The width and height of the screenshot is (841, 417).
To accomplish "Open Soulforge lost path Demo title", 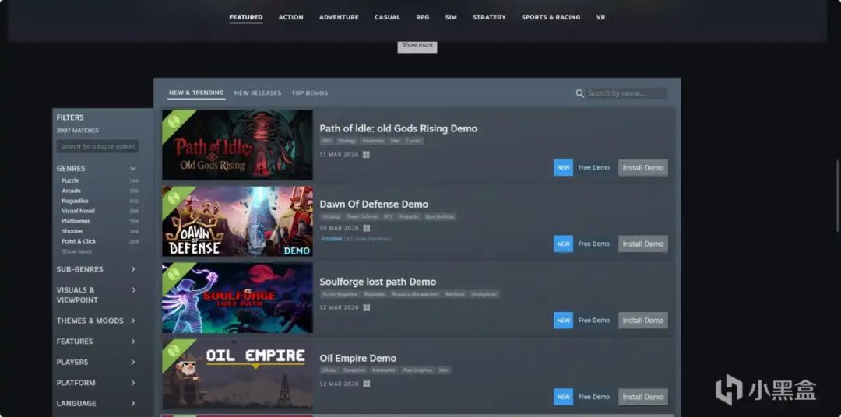I will click(x=378, y=282).
